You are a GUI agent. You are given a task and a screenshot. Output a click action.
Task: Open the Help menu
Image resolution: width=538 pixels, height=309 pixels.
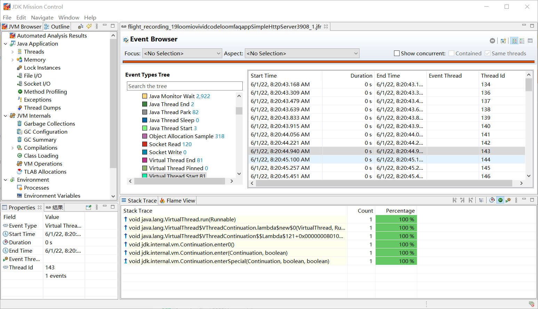point(90,17)
